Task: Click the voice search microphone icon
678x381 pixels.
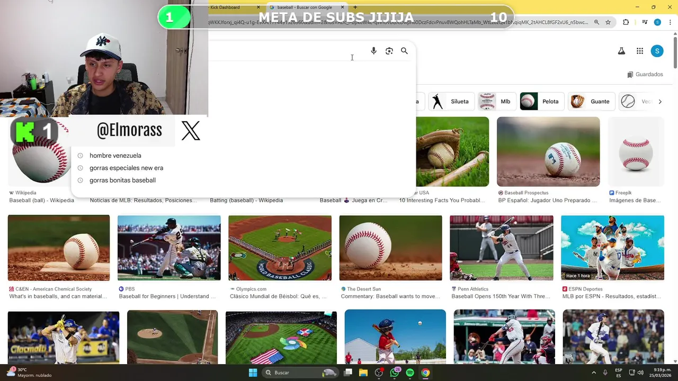Action: [x=373, y=51]
